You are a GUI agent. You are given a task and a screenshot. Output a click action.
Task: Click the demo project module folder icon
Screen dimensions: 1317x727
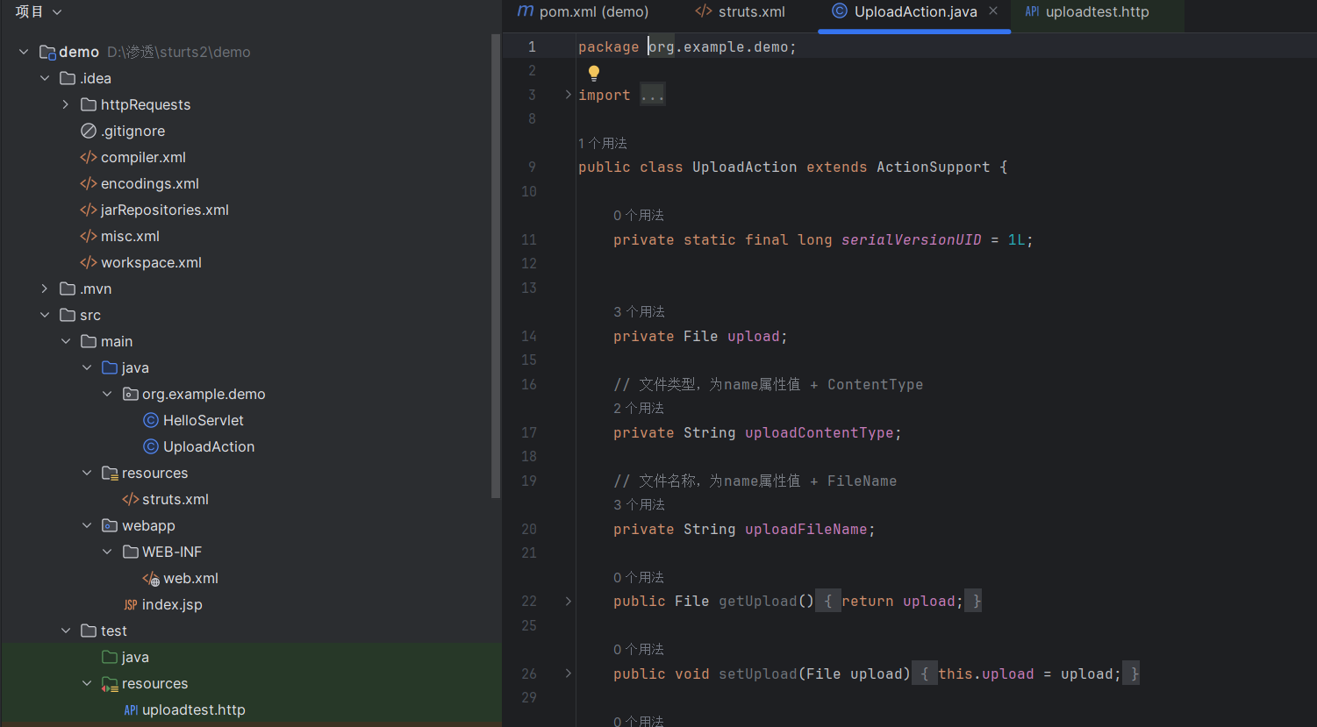pyautogui.click(x=47, y=52)
